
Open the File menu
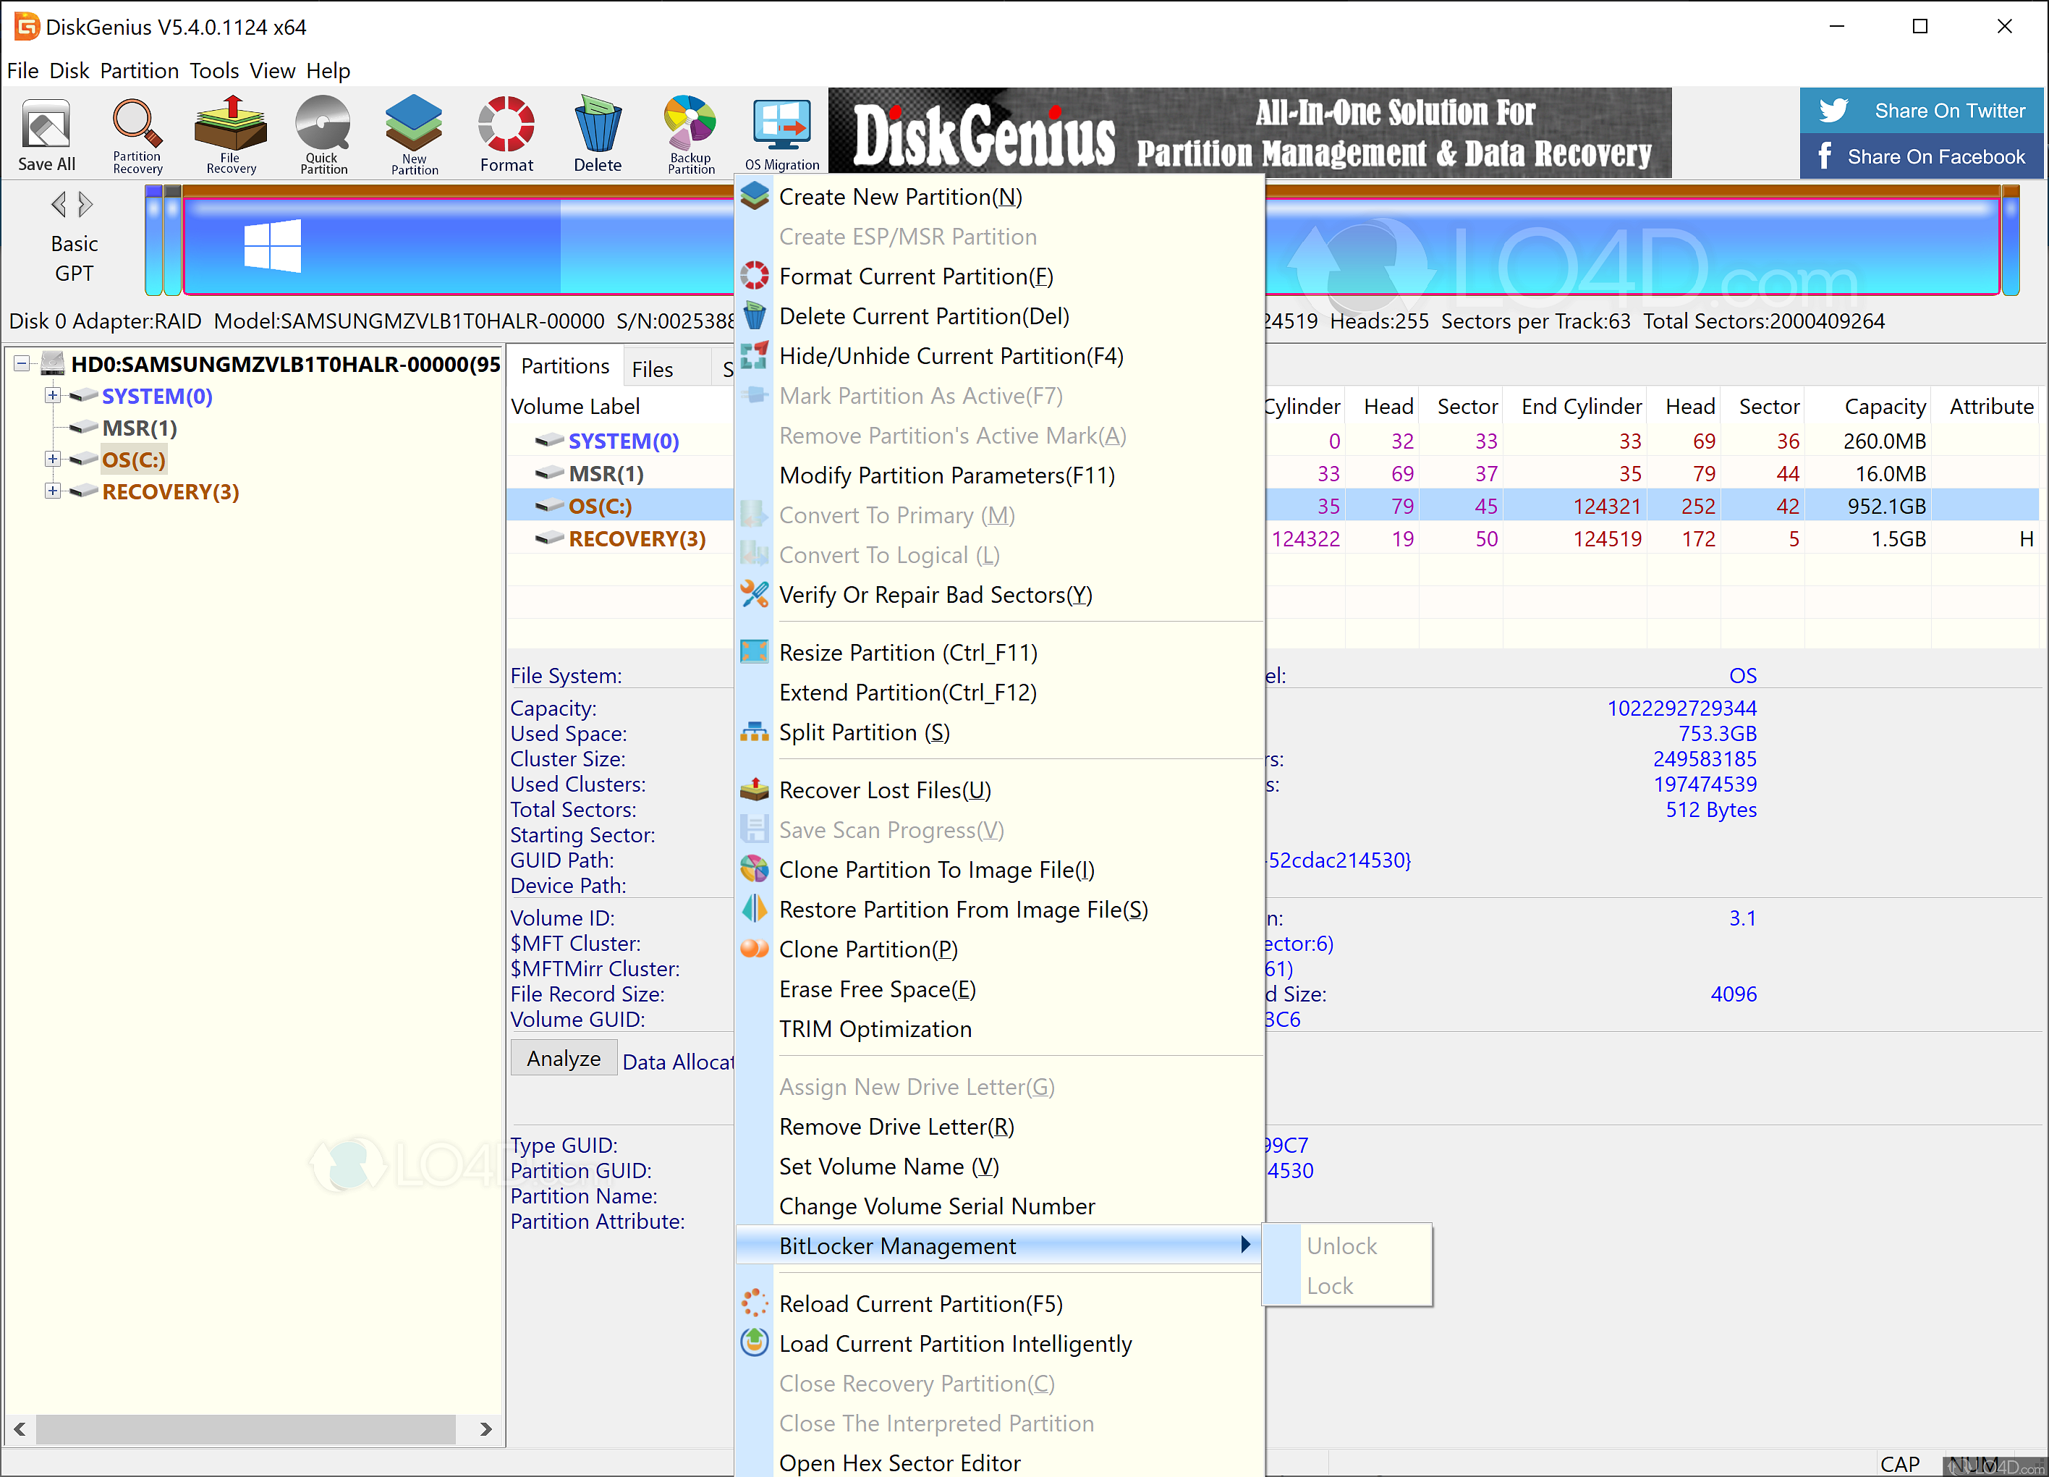click(x=22, y=70)
